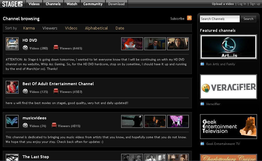262x161 pixels.
Task: Open musicvideos singer with microphone thumbnail
Action: pyautogui.click(x=155, y=121)
